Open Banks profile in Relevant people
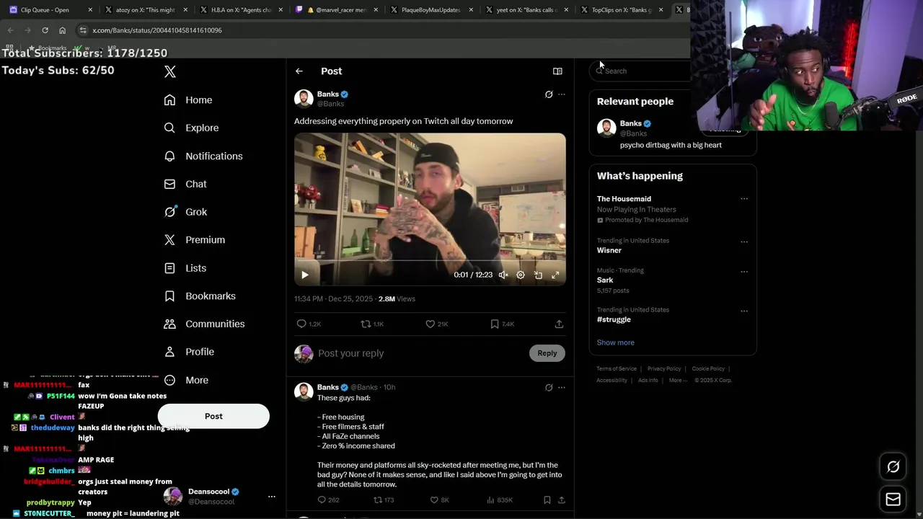 click(x=630, y=123)
